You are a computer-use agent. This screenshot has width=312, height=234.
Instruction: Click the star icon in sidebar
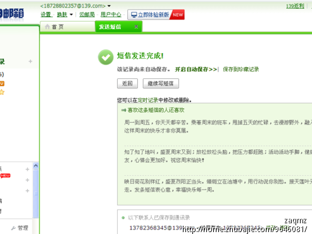(x=2, y=92)
